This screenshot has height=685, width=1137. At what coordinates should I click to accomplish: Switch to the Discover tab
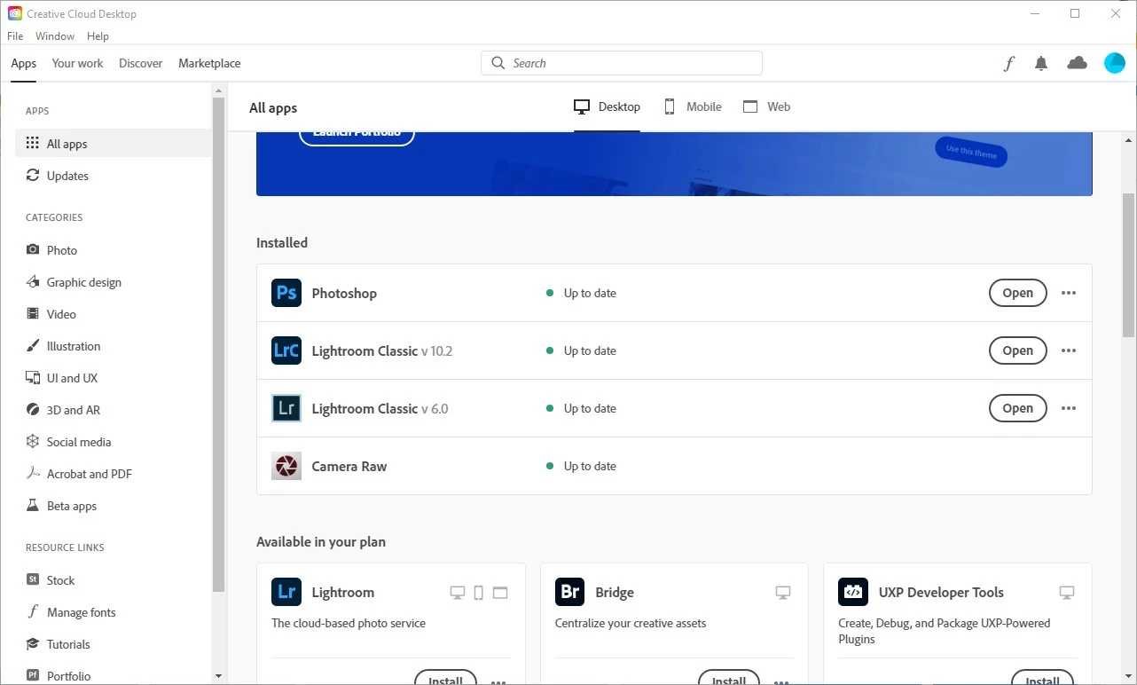click(141, 63)
